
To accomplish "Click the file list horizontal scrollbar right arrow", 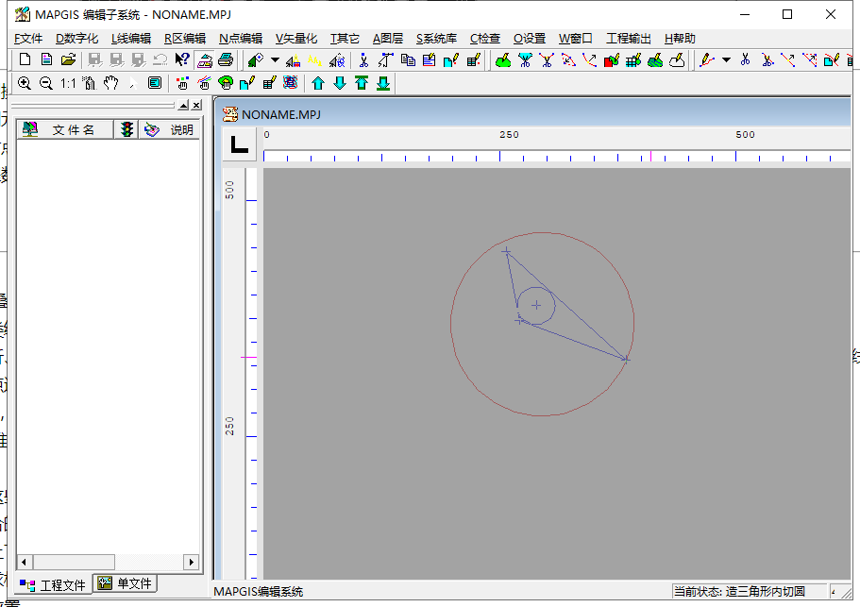I will coord(192,562).
